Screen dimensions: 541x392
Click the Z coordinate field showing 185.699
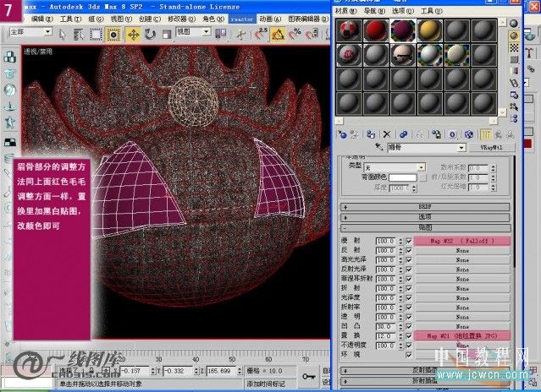click(222, 371)
